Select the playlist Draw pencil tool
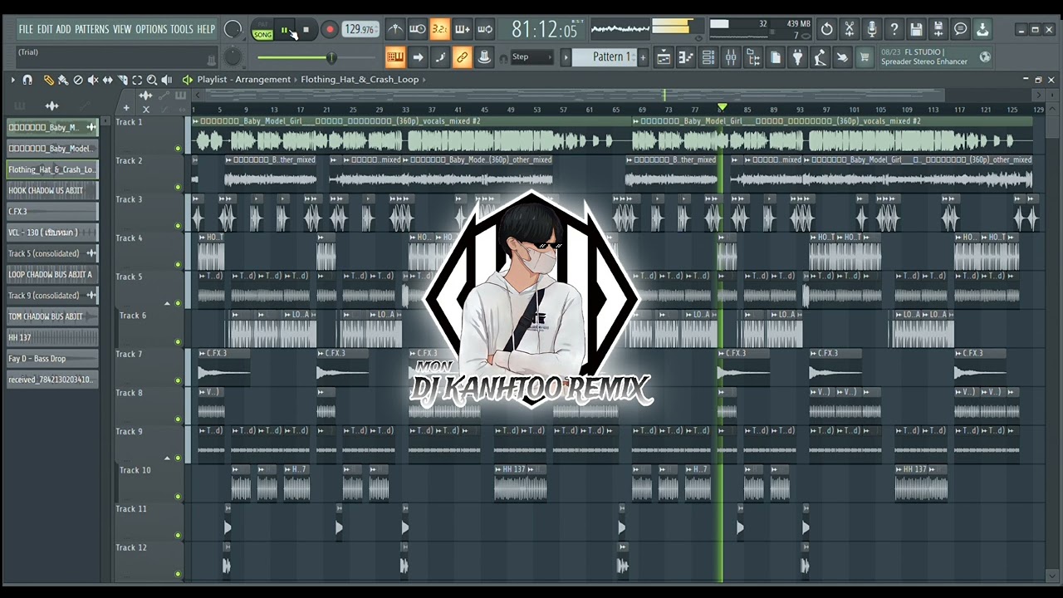Image resolution: width=1063 pixels, height=598 pixels. (49, 80)
